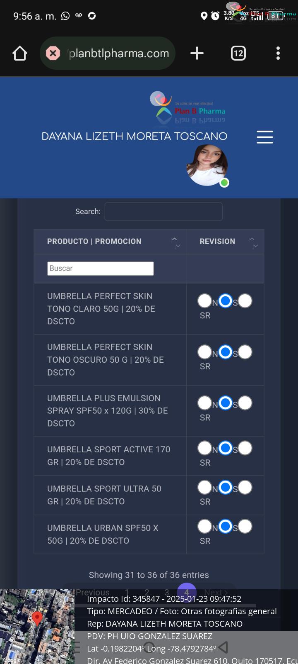Click the table Search input box
298x664 pixels.
click(x=163, y=212)
